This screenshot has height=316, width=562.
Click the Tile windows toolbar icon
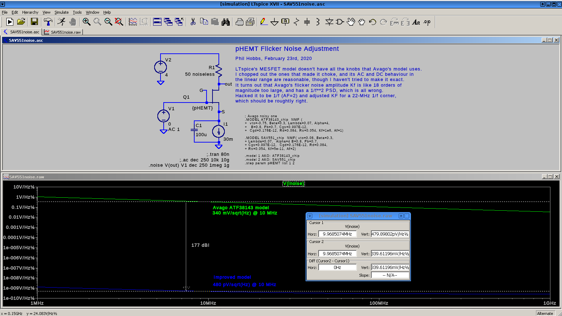coord(157,22)
